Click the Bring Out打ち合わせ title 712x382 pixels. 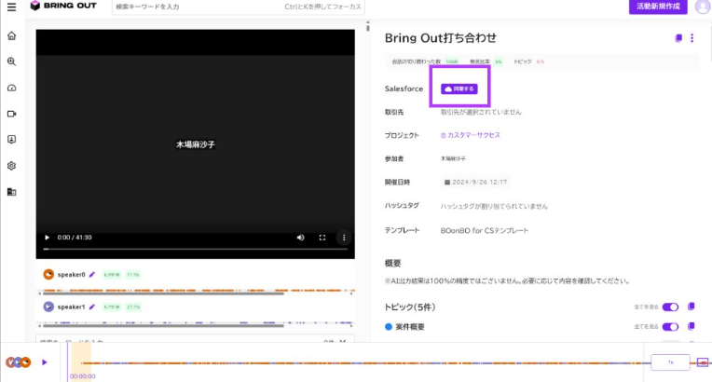coord(441,38)
